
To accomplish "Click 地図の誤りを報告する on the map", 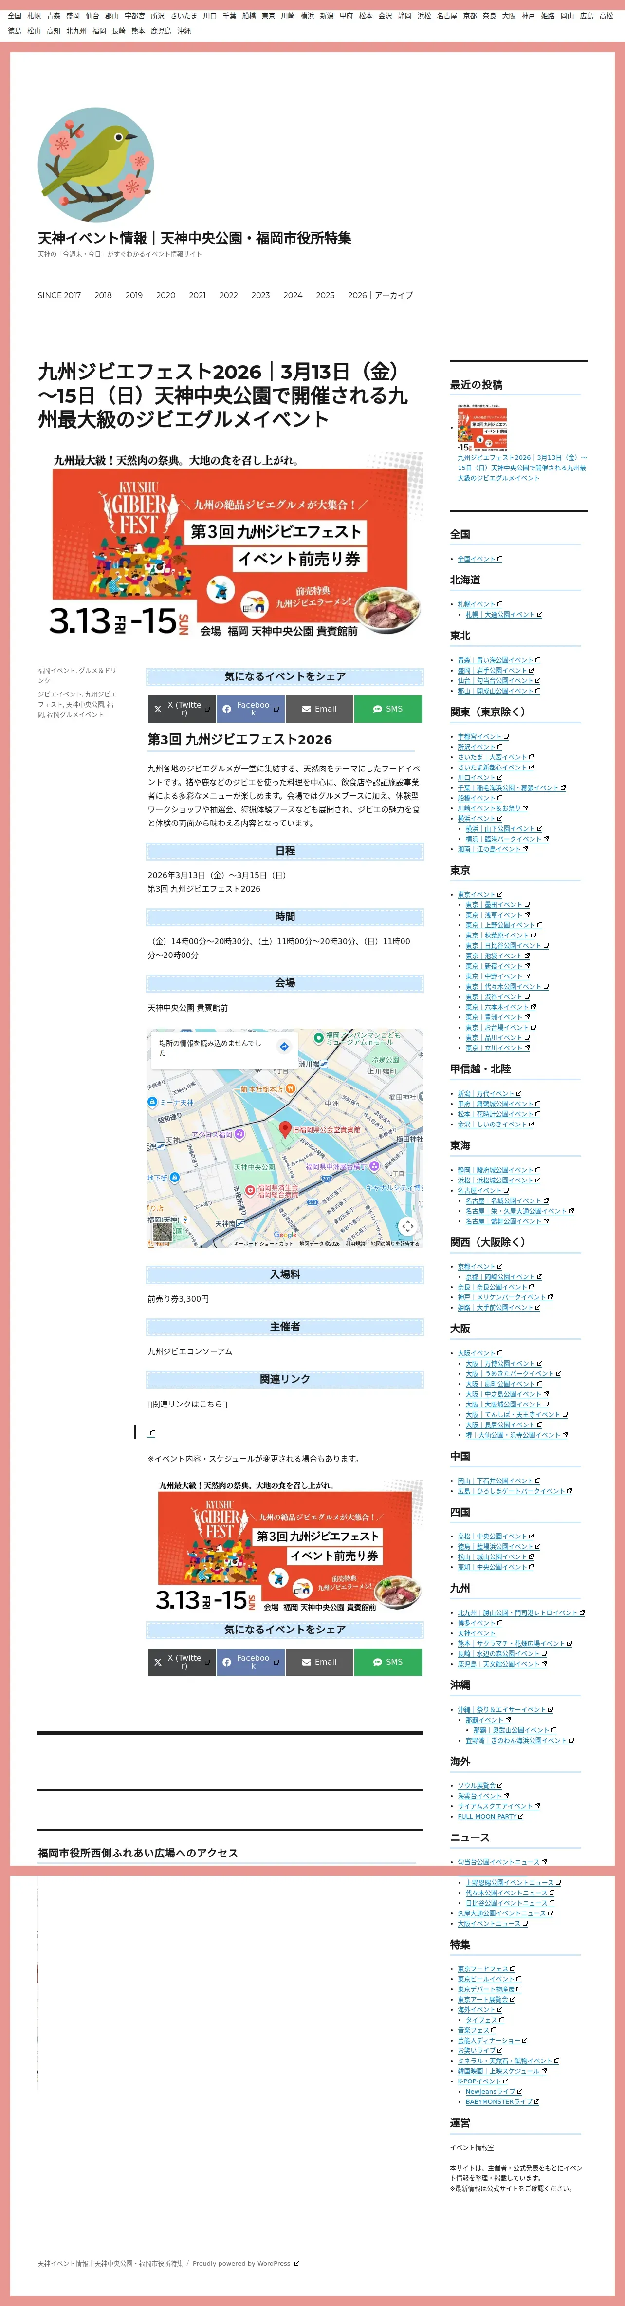I will click(x=394, y=1243).
